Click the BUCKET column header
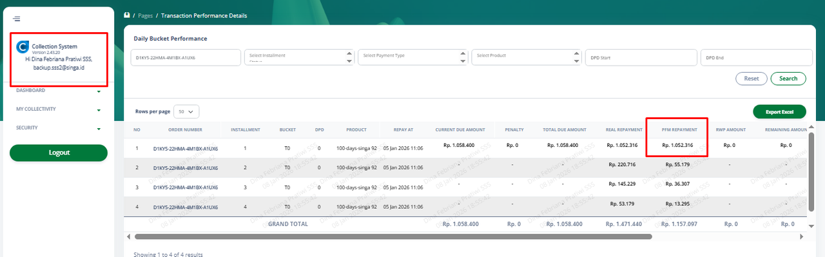The image size is (825, 257). tap(287, 129)
